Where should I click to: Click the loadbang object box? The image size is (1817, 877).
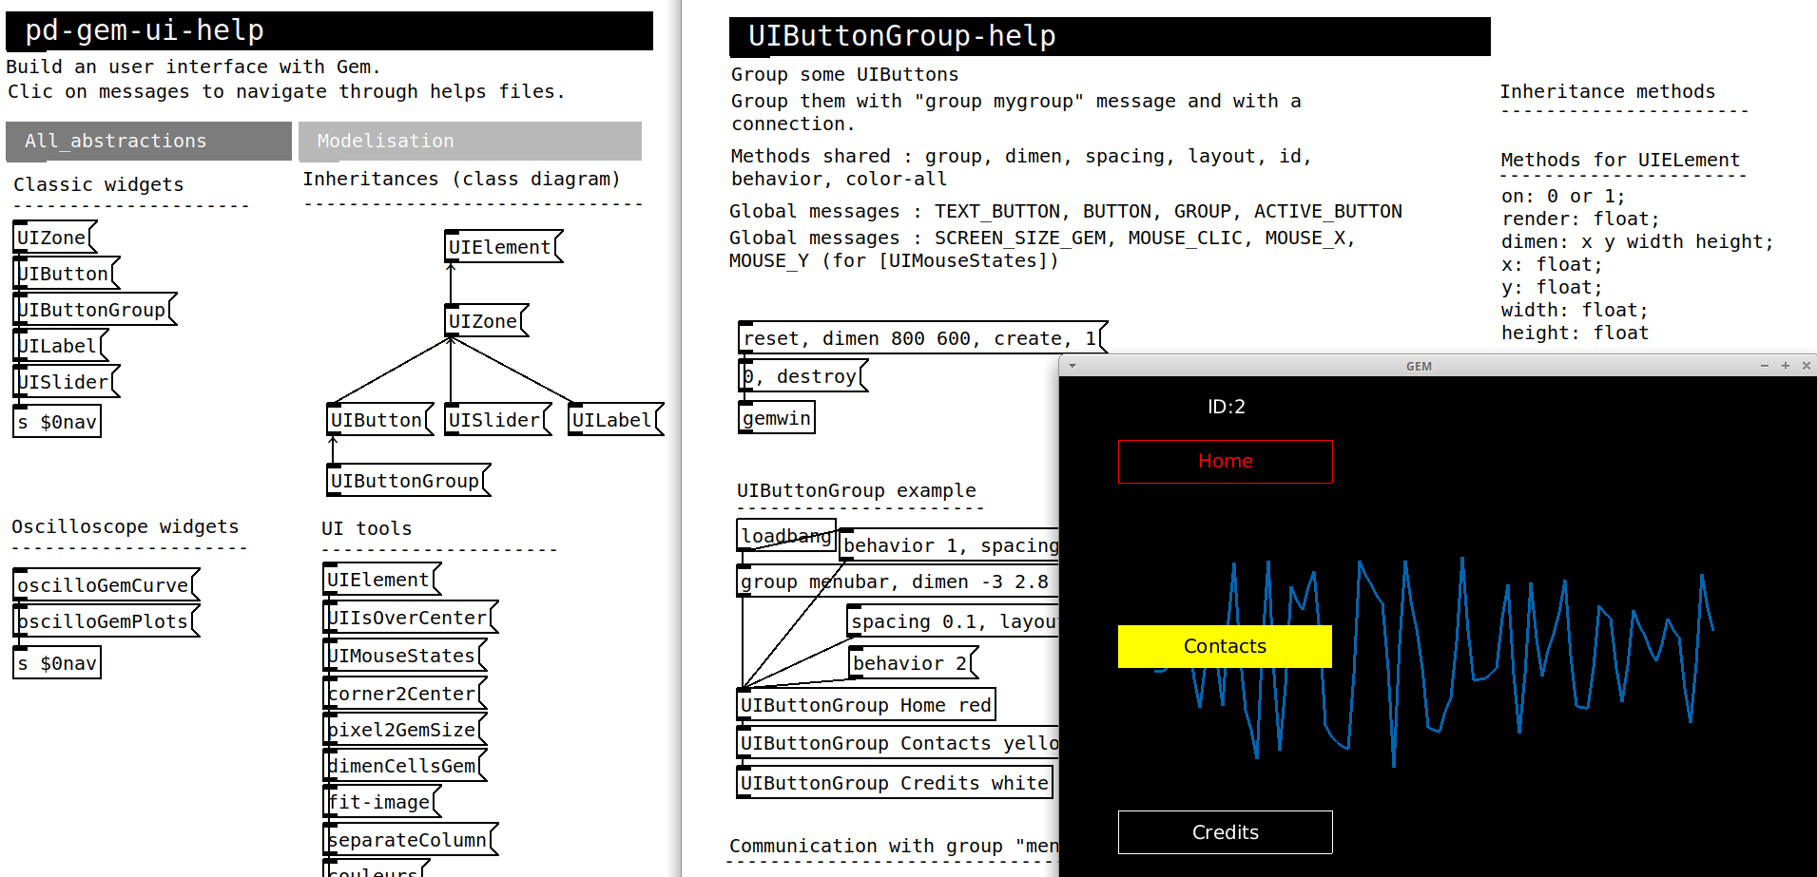tap(785, 535)
